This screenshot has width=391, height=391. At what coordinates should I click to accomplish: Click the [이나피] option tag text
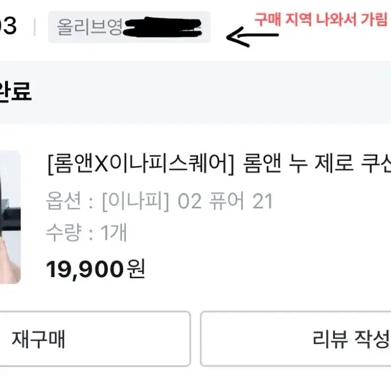[x=136, y=201]
